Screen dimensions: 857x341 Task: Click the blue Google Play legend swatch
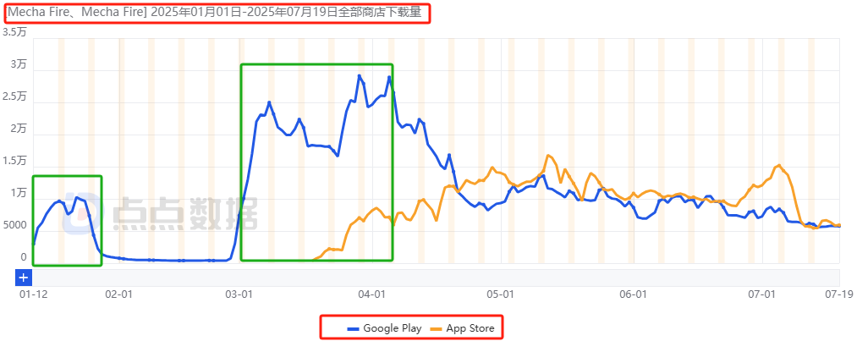tap(353, 327)
